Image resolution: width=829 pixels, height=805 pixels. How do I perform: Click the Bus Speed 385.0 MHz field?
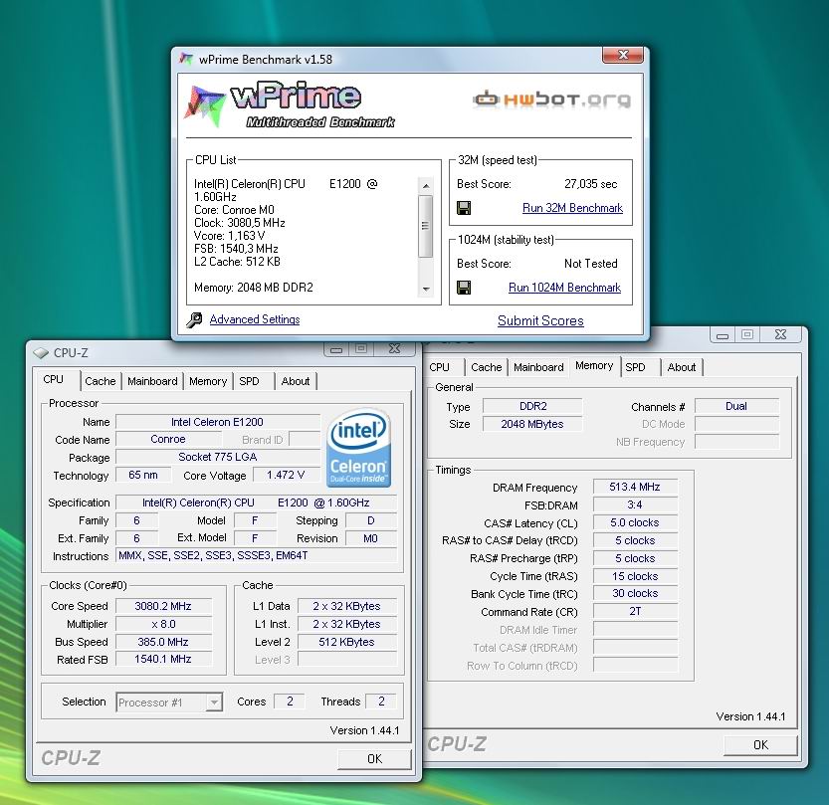click(x=163, y=642)
